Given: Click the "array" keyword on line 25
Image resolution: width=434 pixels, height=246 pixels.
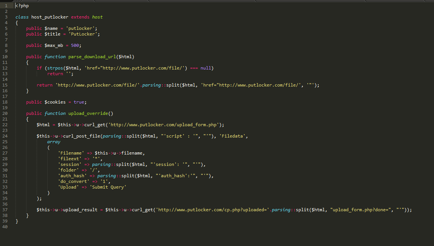Looking at the screenshot, I should coord(54,142).
